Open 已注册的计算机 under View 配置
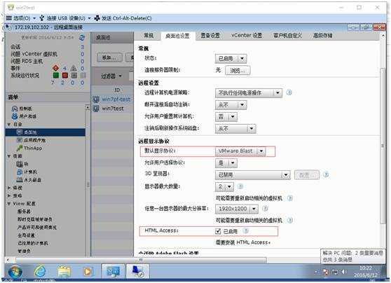Viewport: 391px width, 283px height. coord(32,243)
